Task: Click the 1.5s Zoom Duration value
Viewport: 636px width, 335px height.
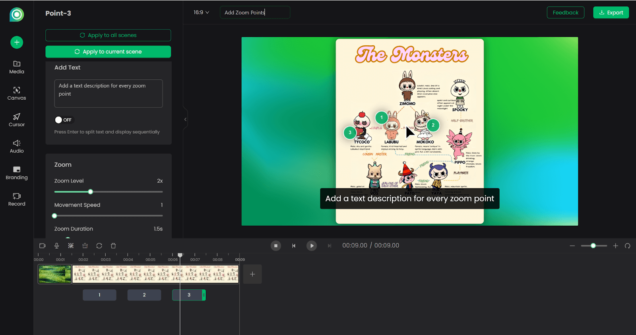Action: point(158,229)
